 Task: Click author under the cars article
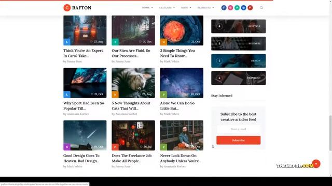click(x=74, y=61)
